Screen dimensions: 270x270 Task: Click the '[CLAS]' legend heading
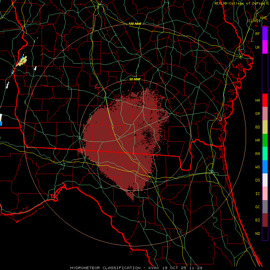[253, 21]
